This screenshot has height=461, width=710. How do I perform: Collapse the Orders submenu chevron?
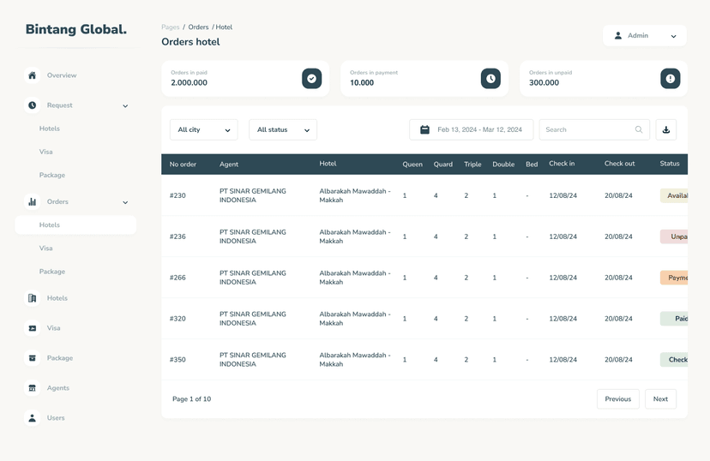click(125, 202)
